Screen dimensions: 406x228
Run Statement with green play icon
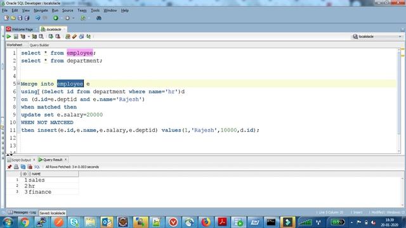9,37
